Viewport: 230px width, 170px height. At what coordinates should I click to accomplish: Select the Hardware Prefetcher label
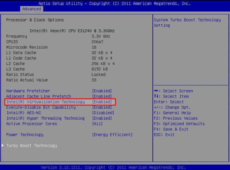28,91
